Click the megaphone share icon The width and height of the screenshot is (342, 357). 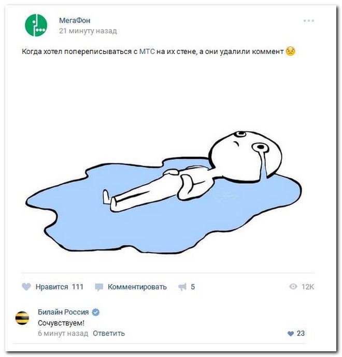pyautogui.click(x=182, y=287)
